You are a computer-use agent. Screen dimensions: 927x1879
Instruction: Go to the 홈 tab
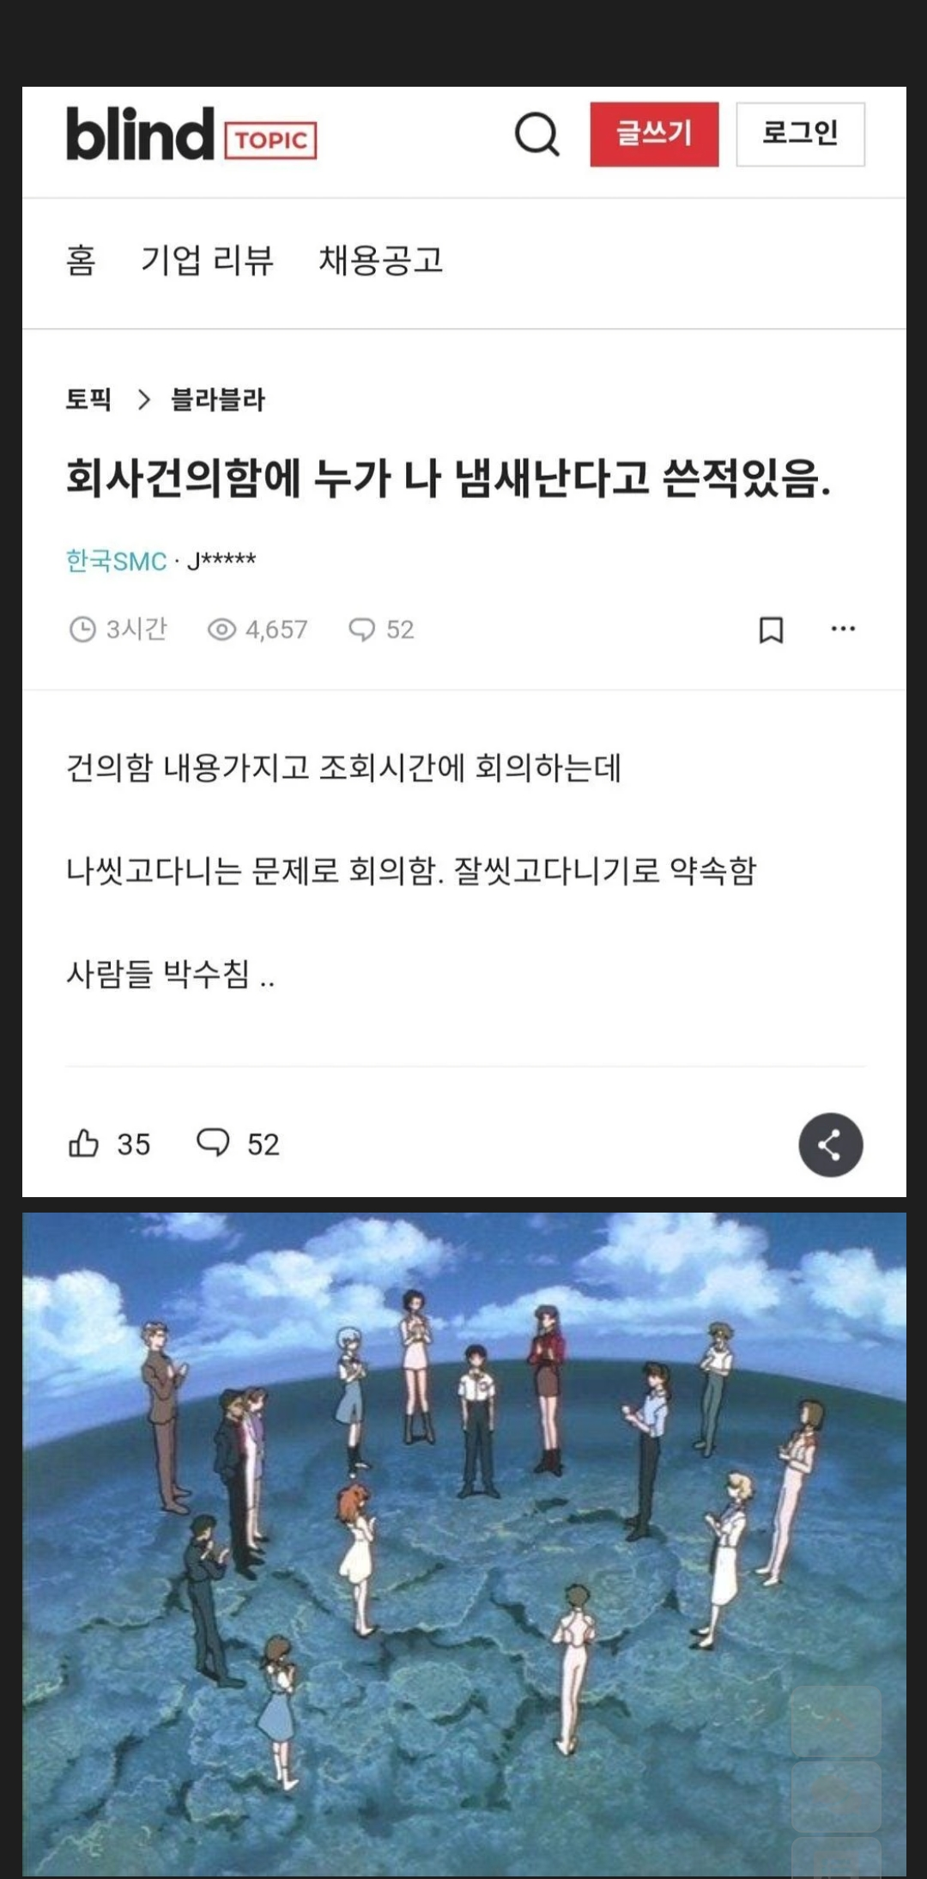(81, 260)
